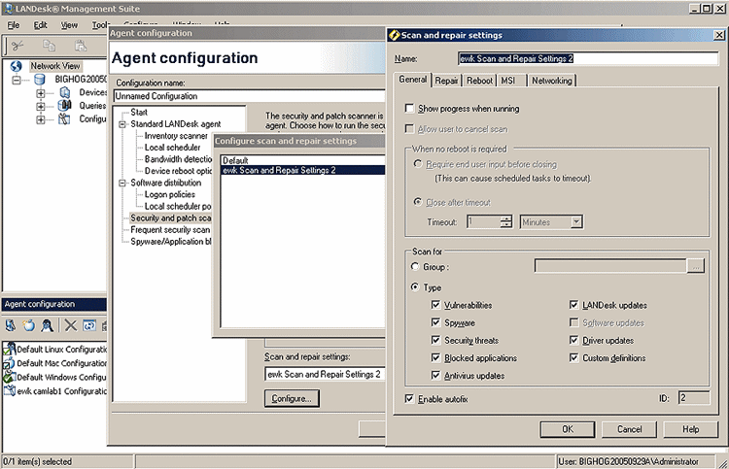Open the Minutes timeout unit dropdown

click(576, 222)
